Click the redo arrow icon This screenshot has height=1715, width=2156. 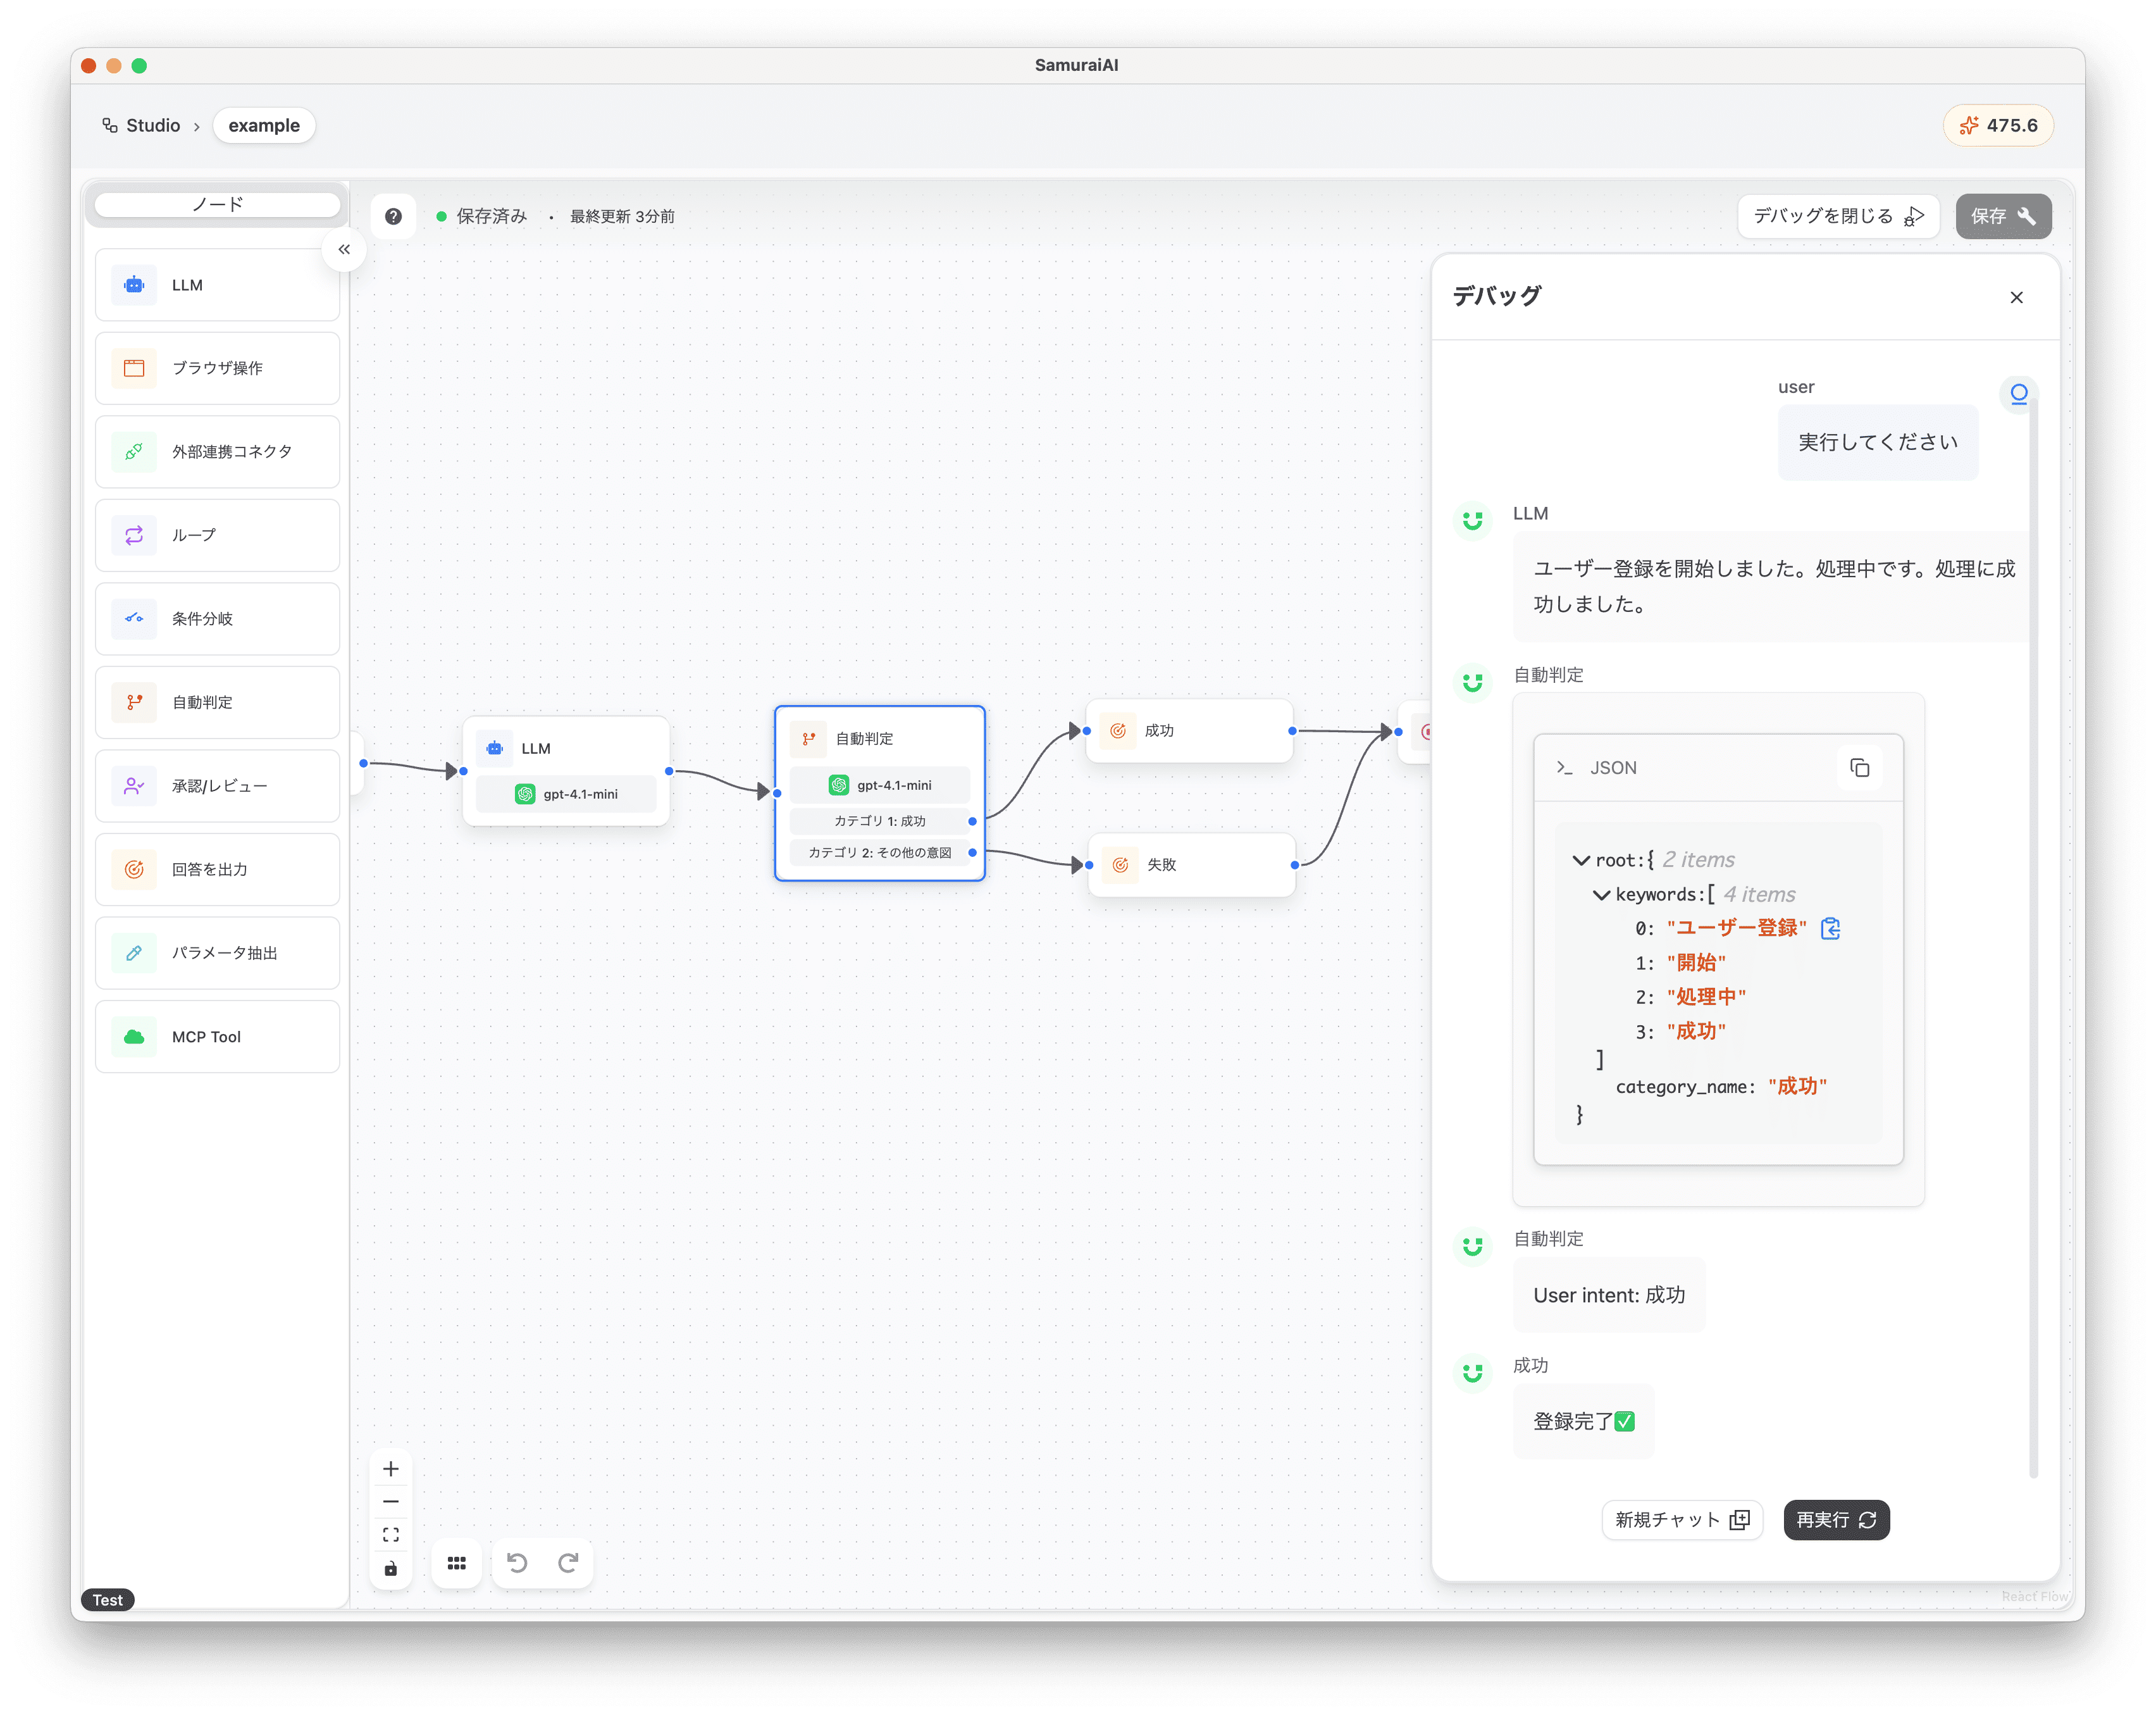click(568, 1562)
